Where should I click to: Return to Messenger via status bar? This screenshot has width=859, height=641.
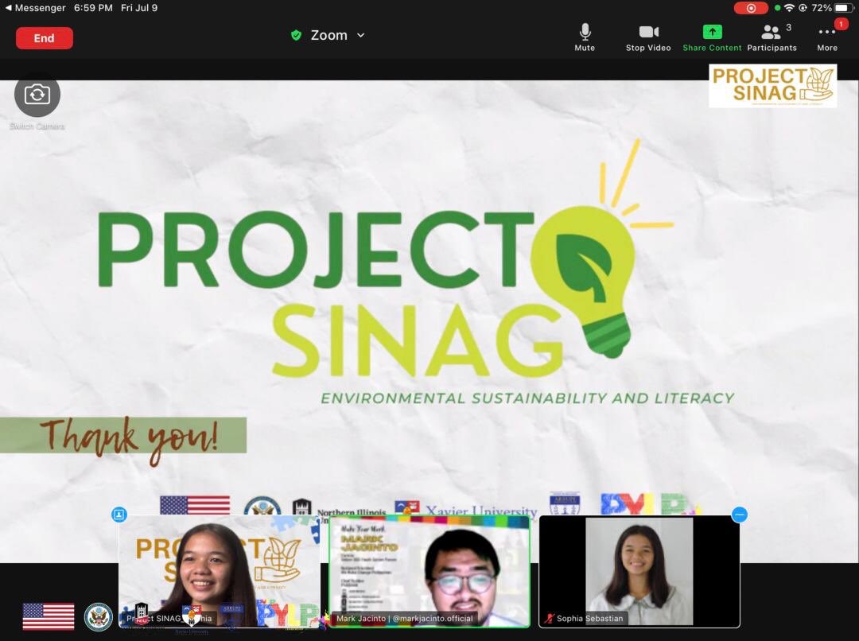33,8
